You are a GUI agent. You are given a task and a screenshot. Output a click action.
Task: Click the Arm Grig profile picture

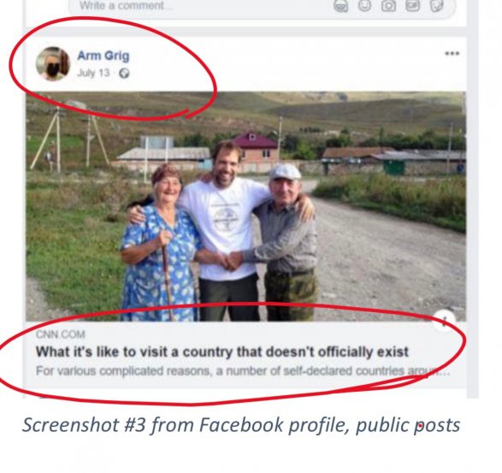53,63
